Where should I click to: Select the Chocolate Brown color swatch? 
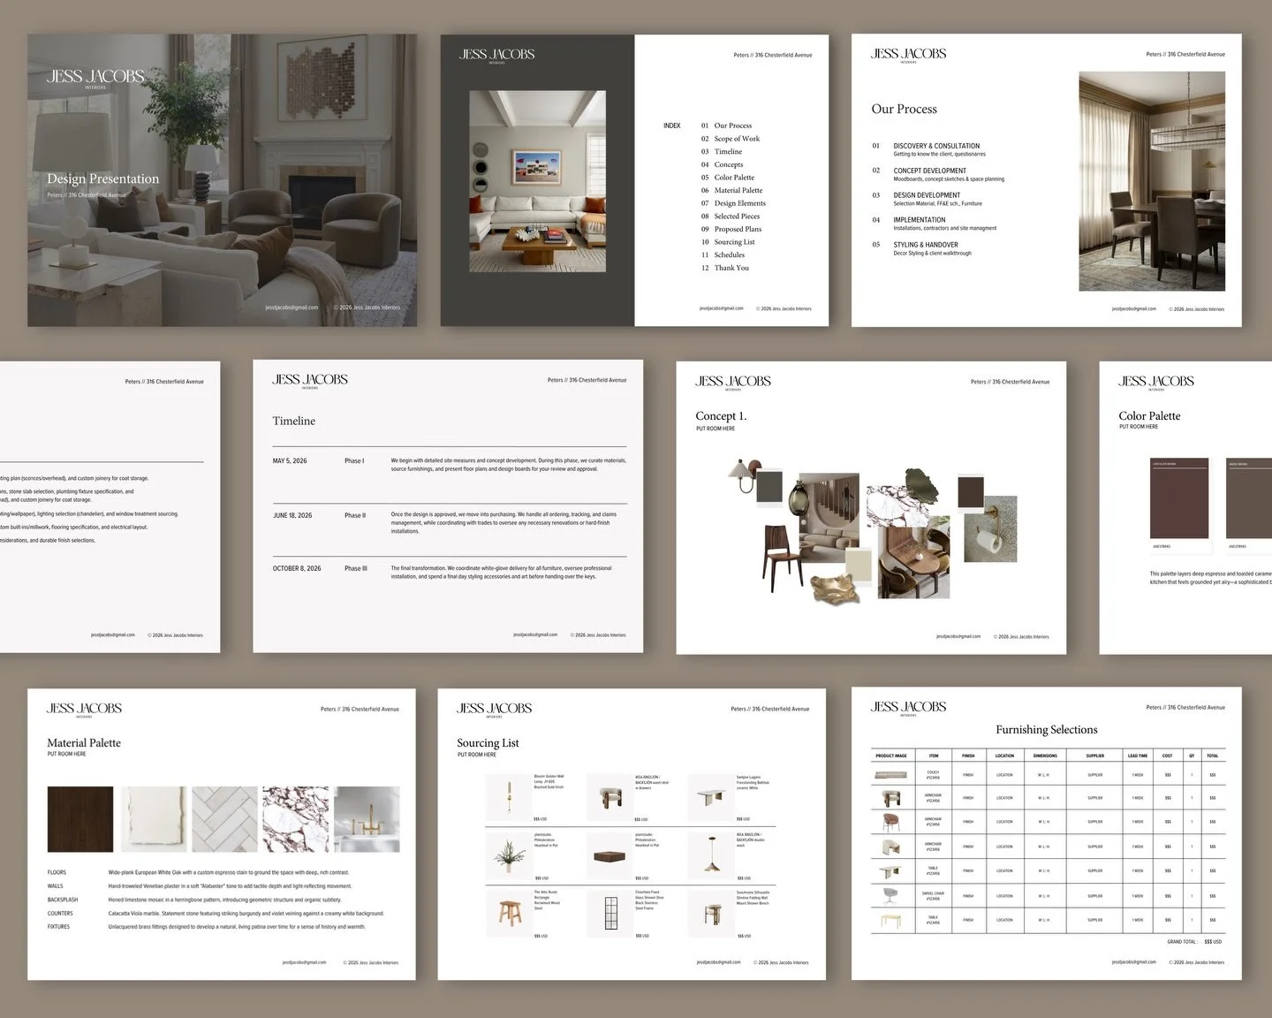pos(1180,499)
